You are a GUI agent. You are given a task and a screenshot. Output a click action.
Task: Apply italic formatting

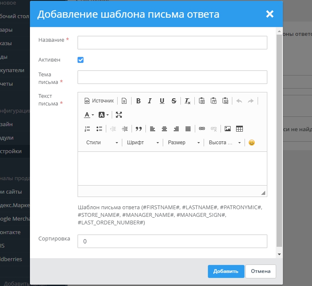coord(150,101)
